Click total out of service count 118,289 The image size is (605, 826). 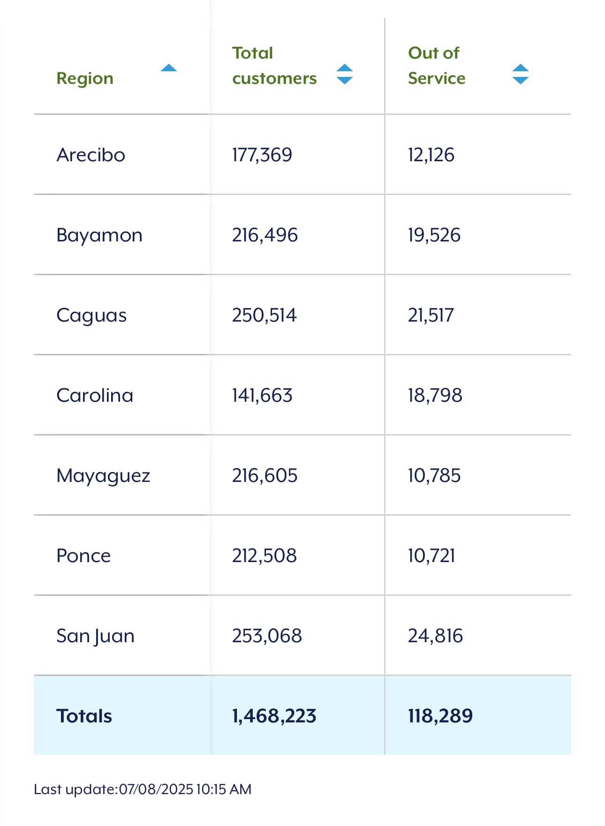pos(440,716)
